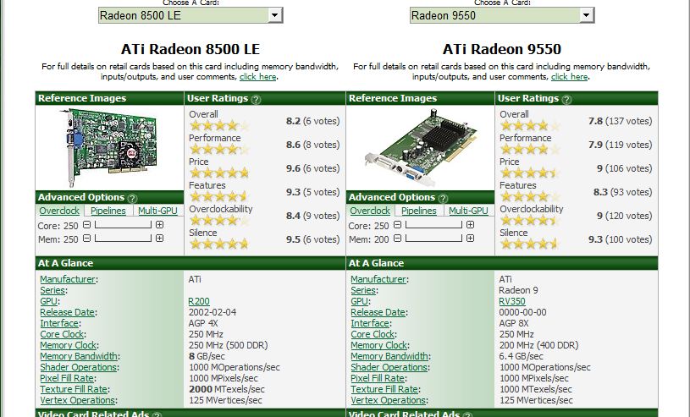Click Series link in Radeon 8500 LE column
This screenshot has width=690, height=417.
coord(52,290)
